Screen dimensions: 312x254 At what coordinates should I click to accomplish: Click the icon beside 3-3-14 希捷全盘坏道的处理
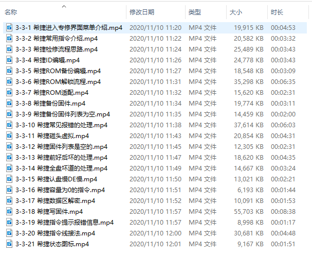click(9, 168)
